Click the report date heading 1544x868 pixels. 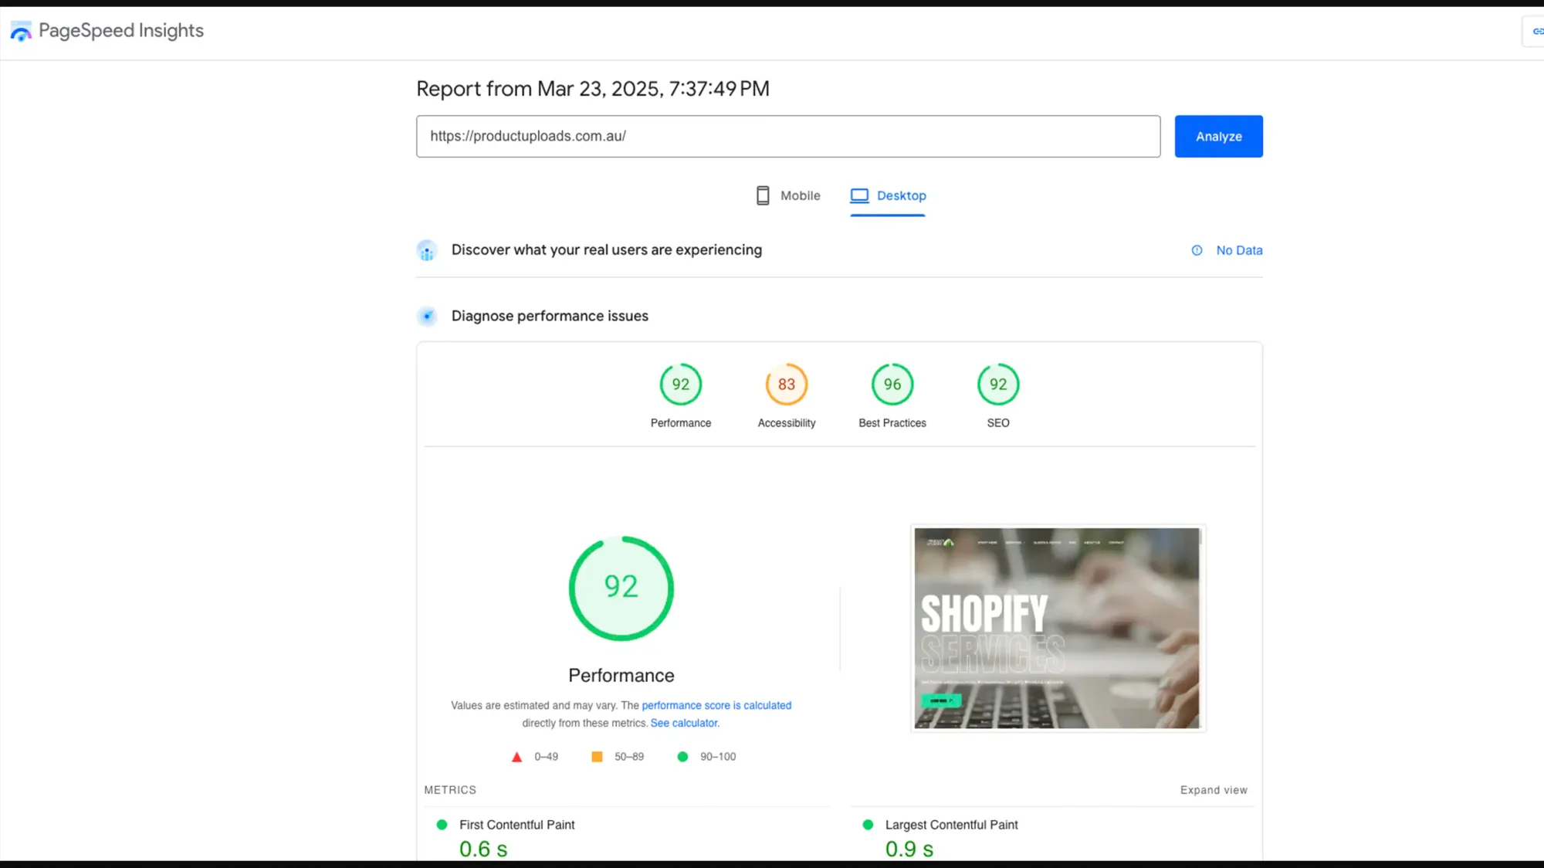coord(593,89)
